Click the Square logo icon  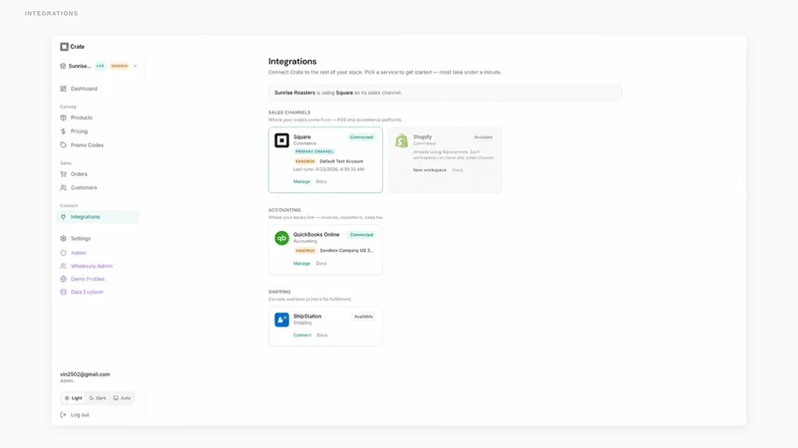281,140
